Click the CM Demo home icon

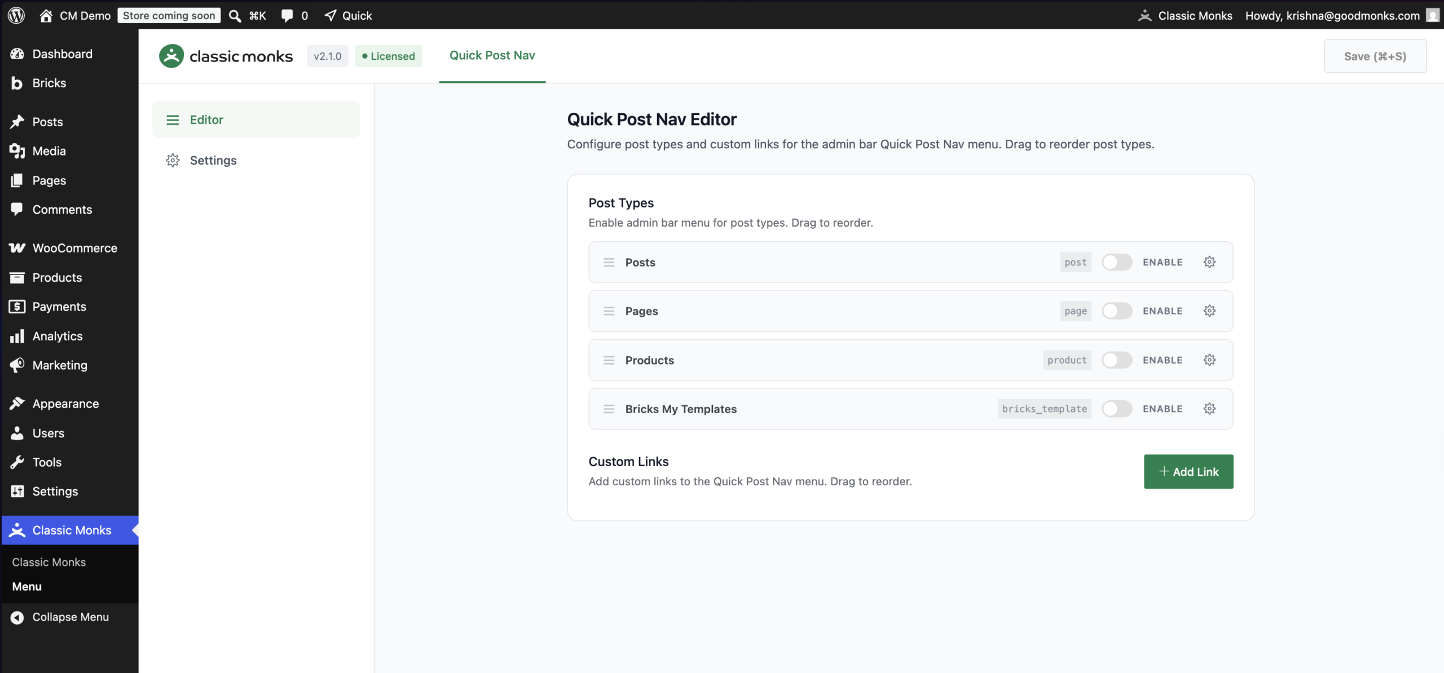pos(46,15)
